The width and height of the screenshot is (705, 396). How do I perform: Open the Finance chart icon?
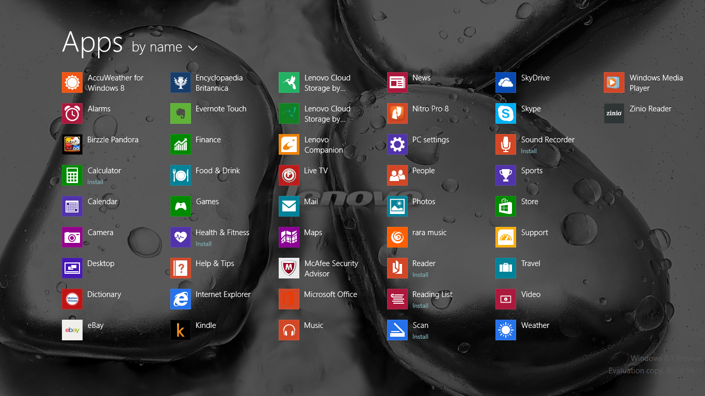pyautogui.click(x=181, y=144)
